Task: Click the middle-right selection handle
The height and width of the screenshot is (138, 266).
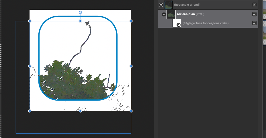Action: pyautogui.click(x=131, y=66)
